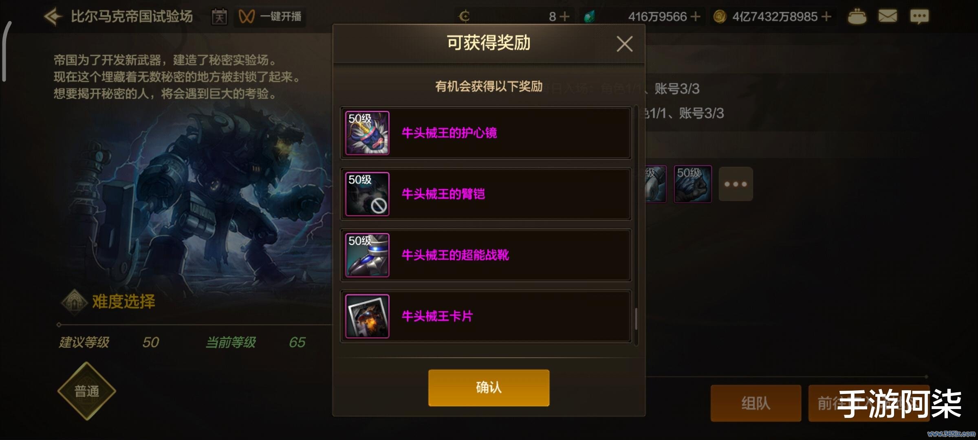Open the mail envelope icon
Viewport: 978px width, 440px height.
tap(888, 16)
